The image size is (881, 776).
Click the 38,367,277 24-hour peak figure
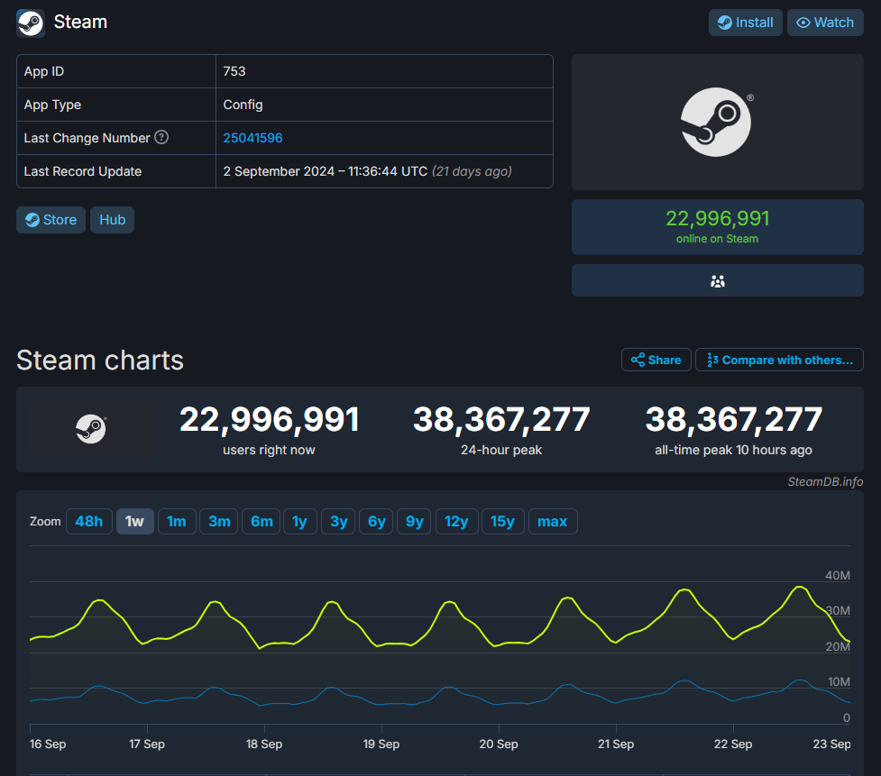coord(501,419)
